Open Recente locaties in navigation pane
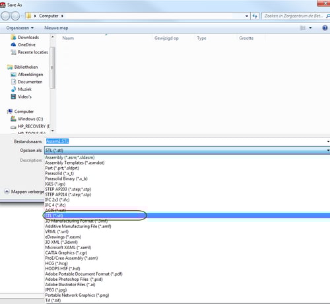The image size is (330, 304). click(x=30, y=52)
